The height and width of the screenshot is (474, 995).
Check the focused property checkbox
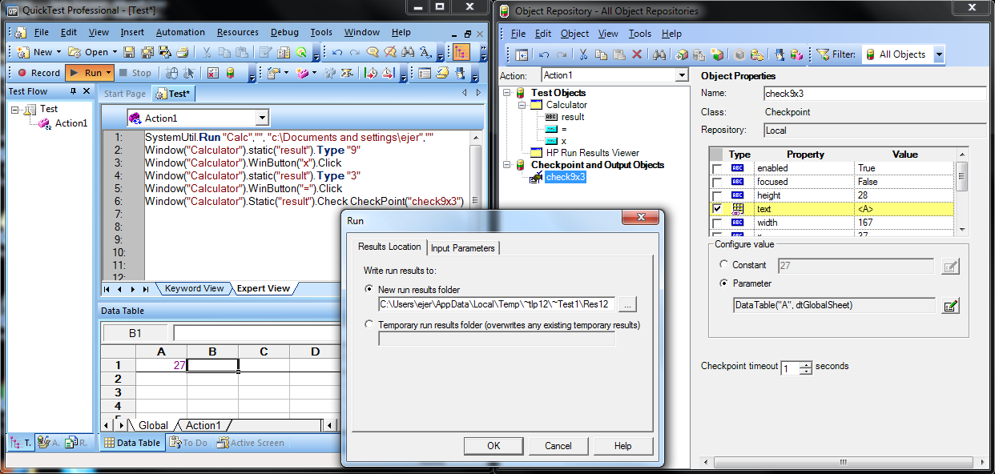[x=717, y=182]
